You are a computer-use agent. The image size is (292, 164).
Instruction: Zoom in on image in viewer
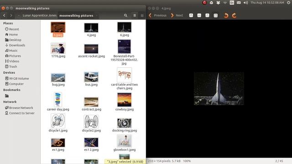coord(191,15)
